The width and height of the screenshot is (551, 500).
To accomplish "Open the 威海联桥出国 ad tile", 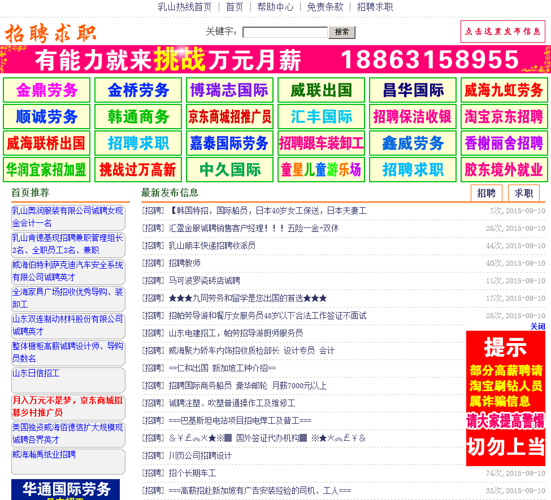I will [47, 143].
